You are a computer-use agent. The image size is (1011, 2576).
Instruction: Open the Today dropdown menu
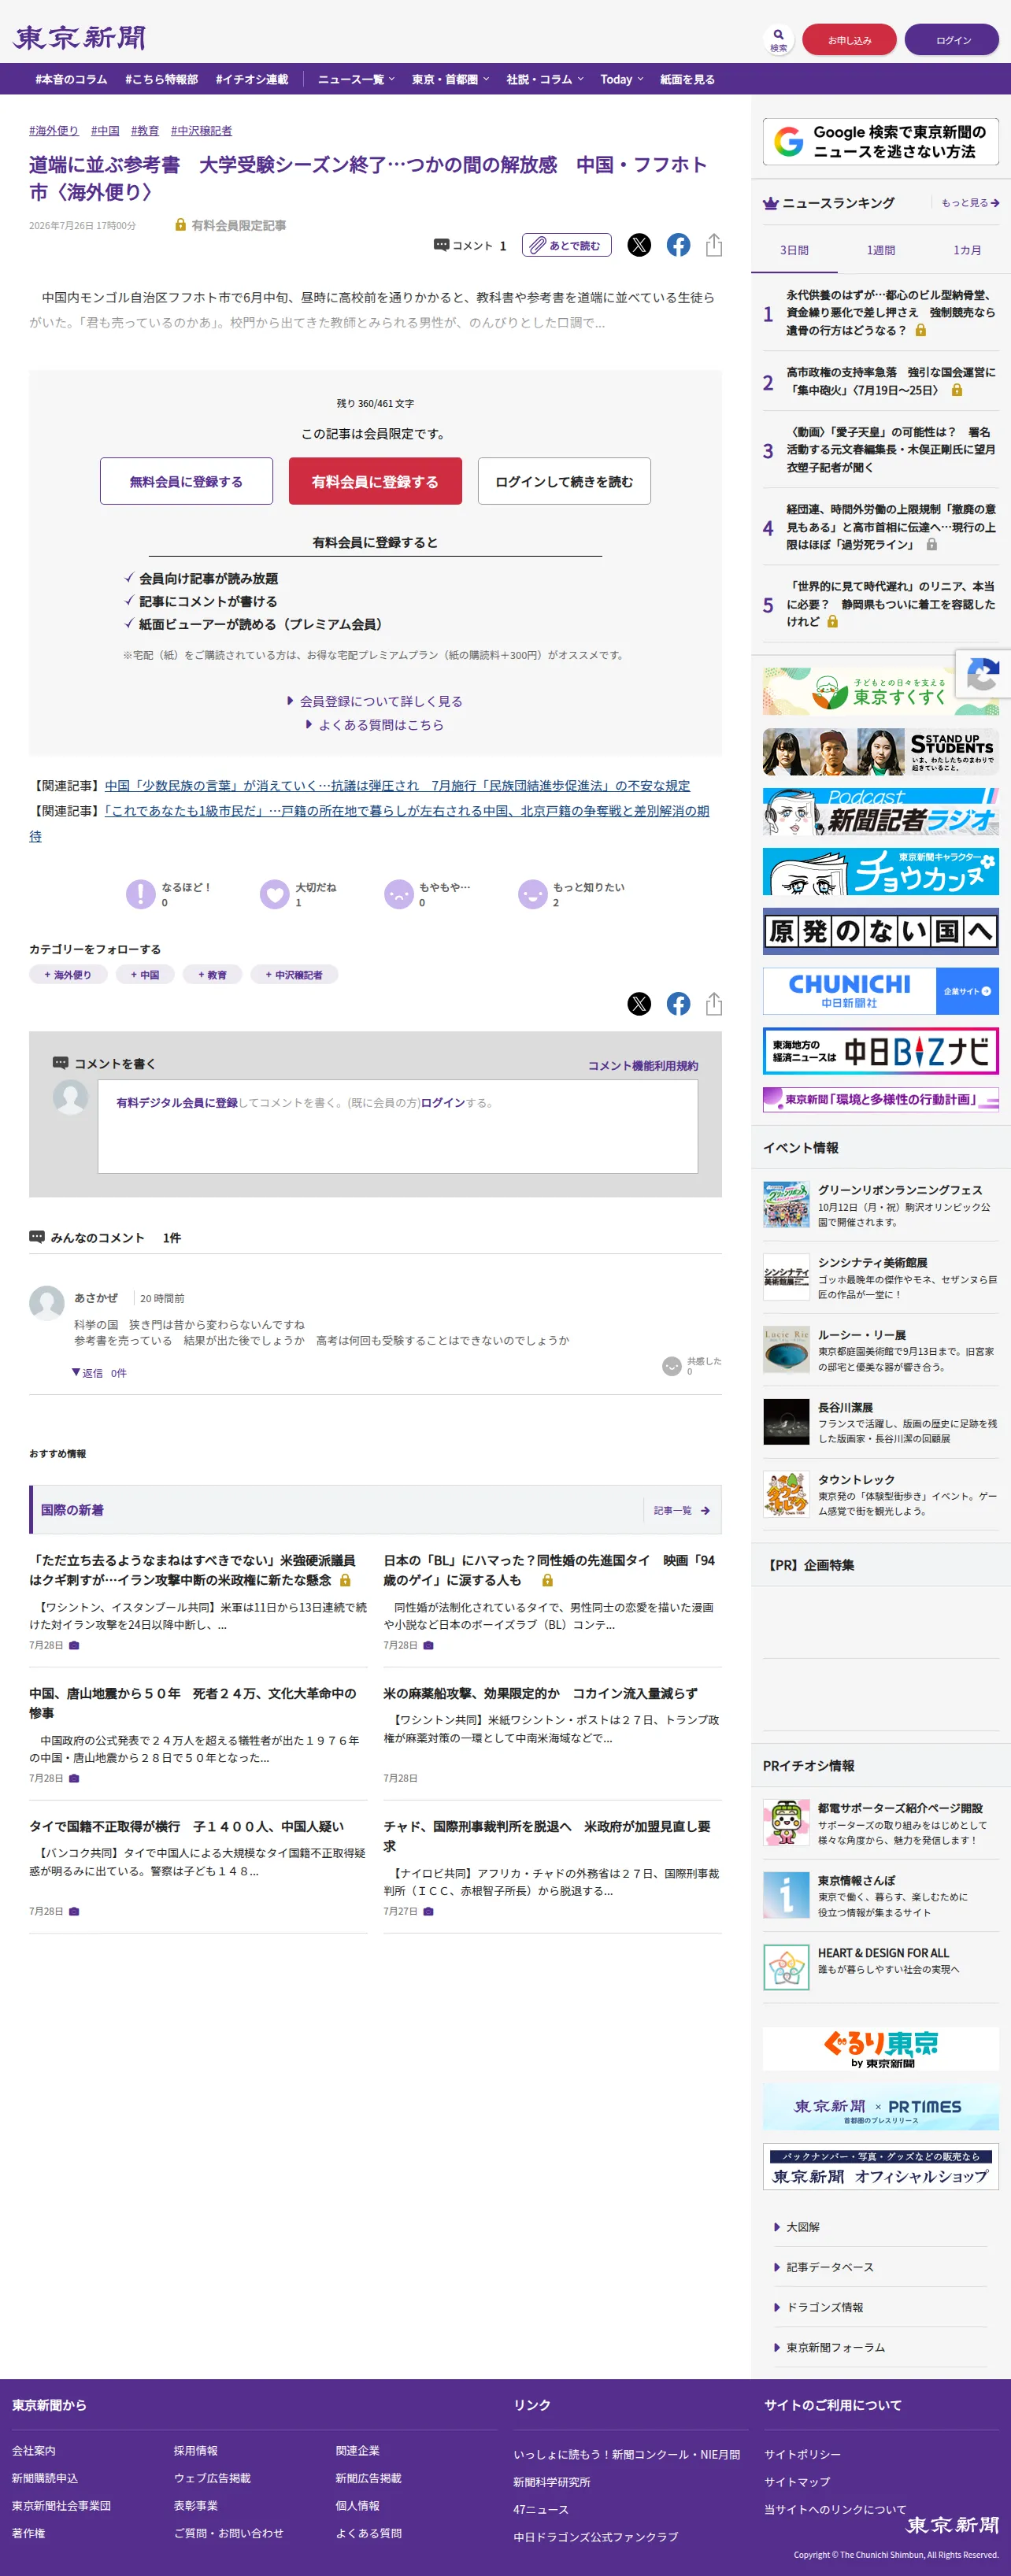(x=622, y=79)
